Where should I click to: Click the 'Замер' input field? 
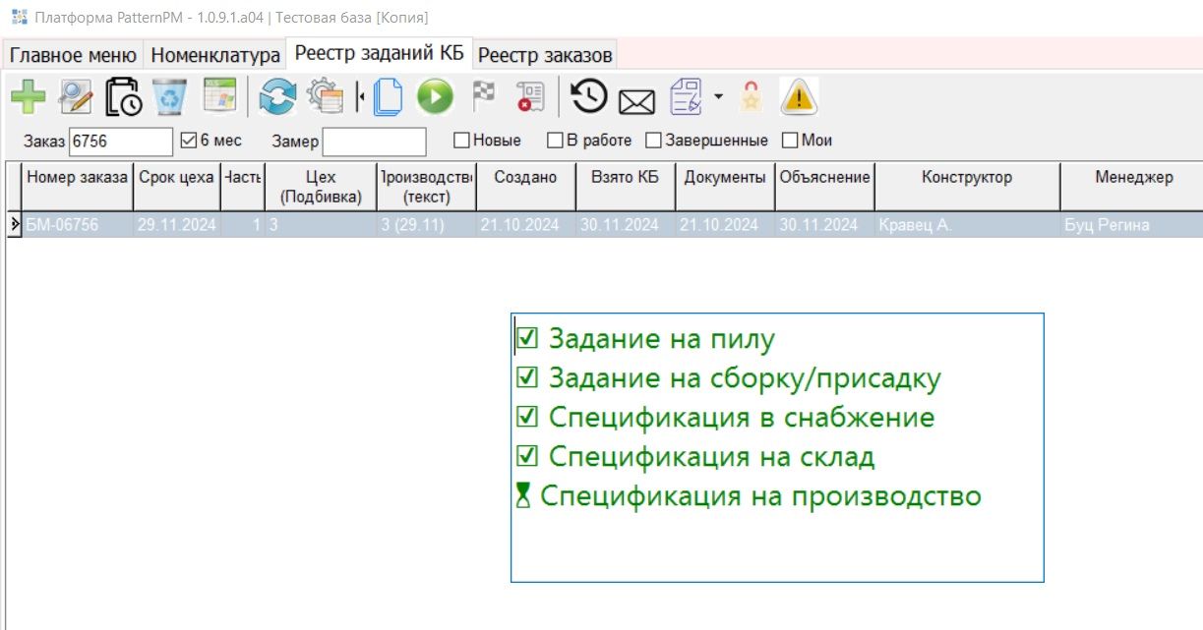pos(374,142)
